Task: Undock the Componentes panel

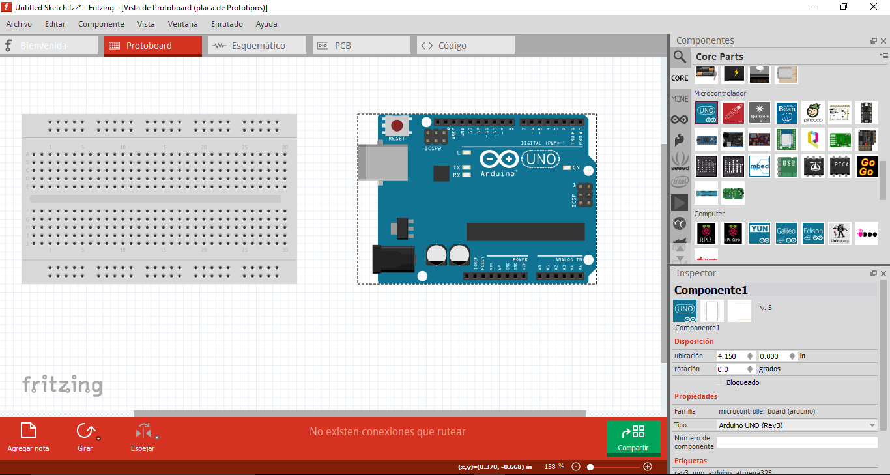Action: 874,41
